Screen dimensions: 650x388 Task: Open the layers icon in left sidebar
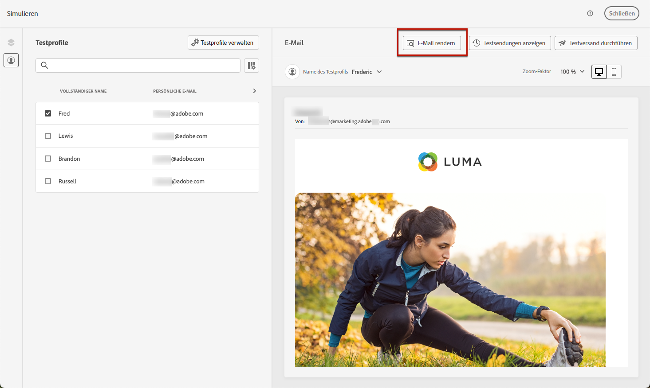pos(11,43)
